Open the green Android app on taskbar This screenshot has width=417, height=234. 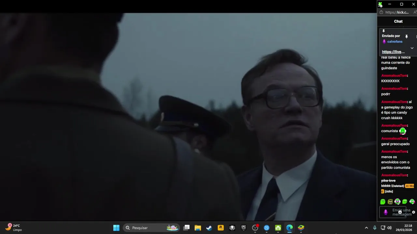point(278,228)
